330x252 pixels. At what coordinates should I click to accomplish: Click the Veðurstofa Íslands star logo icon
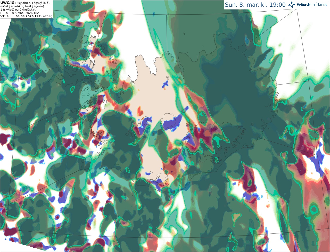coord(292,5)
